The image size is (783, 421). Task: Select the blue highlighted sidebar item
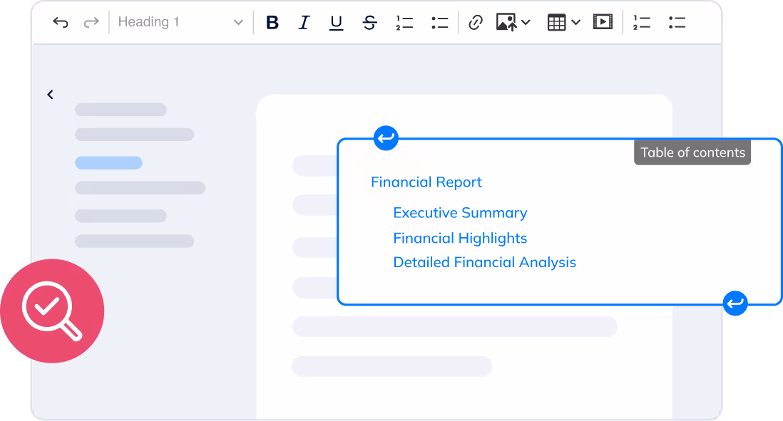[108, 163]
